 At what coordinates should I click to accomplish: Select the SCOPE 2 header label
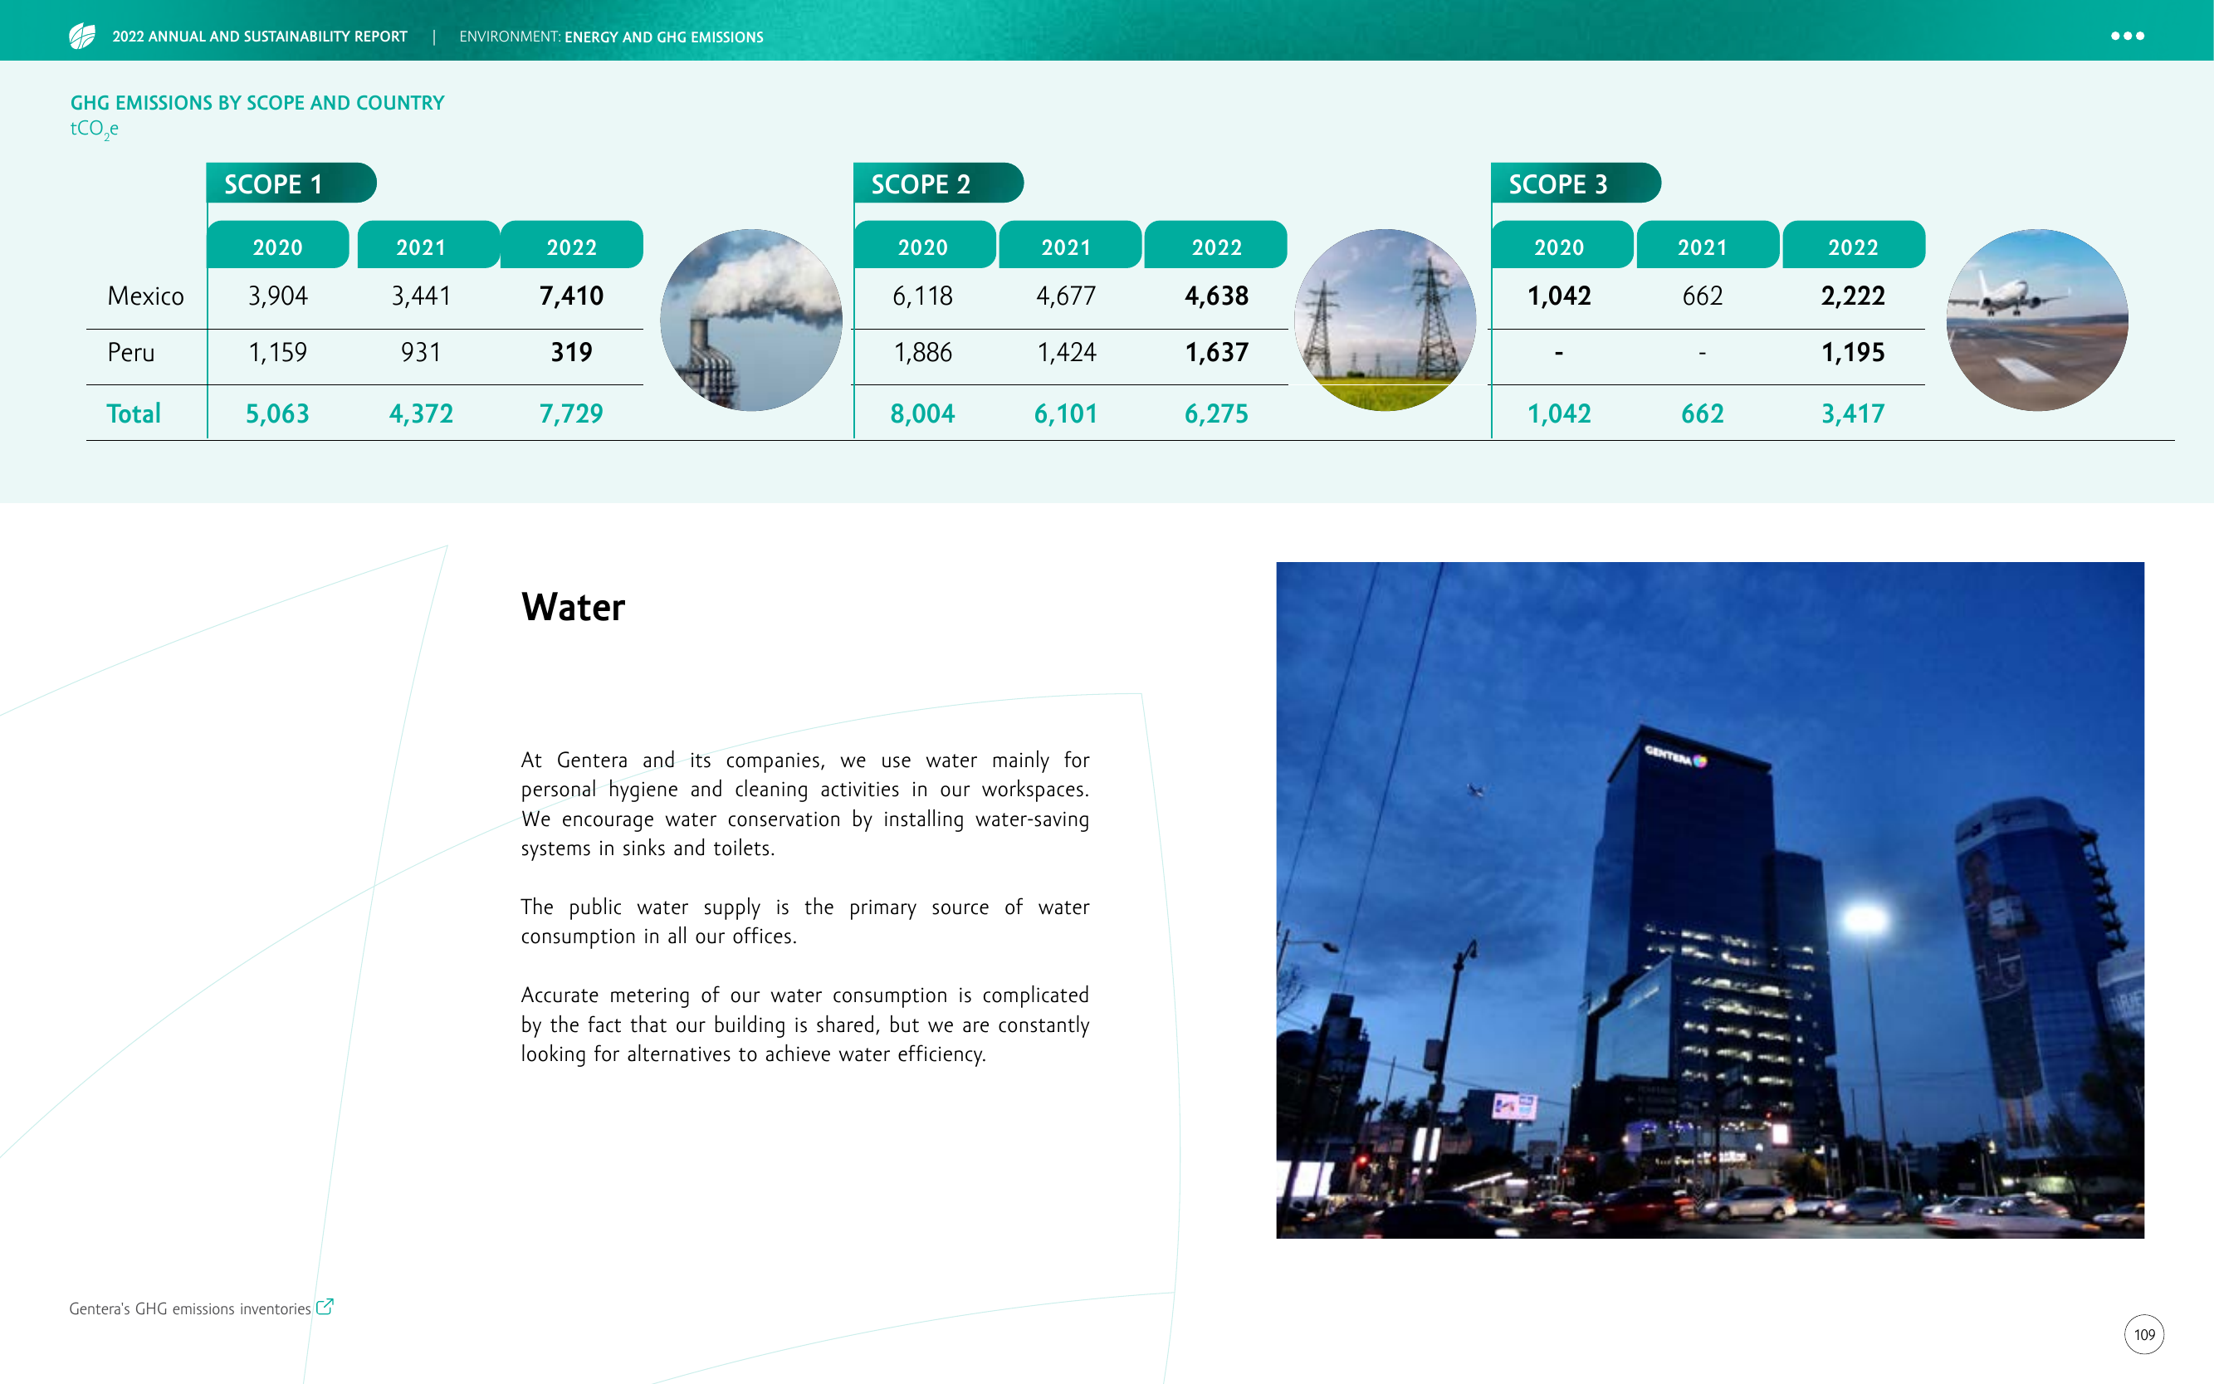[938, 183]
